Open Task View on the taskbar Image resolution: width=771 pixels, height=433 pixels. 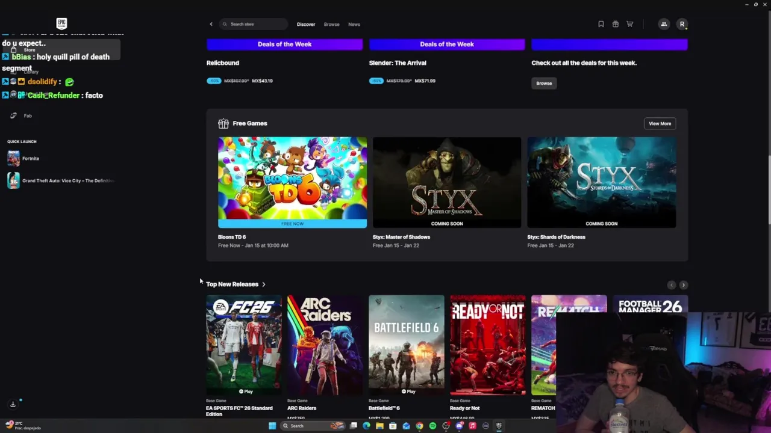pyautogui.click(x=353, y=426)
